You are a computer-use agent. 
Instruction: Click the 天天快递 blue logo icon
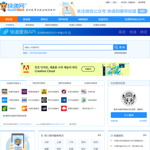click(x=64, y=100)
